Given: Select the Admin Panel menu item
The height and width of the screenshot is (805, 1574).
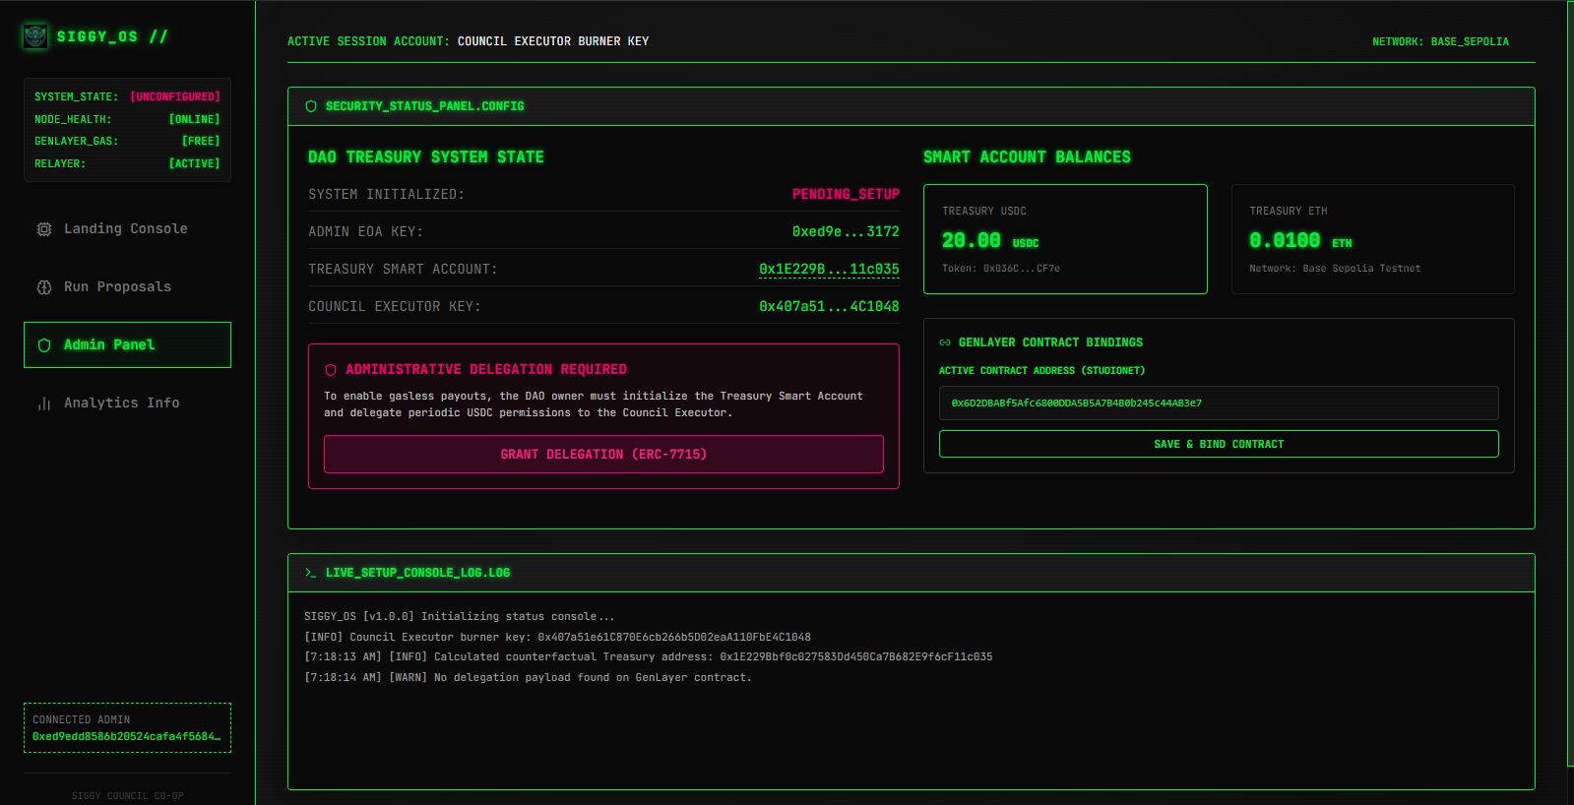Looking at the screenshot, I should point(127,345).
